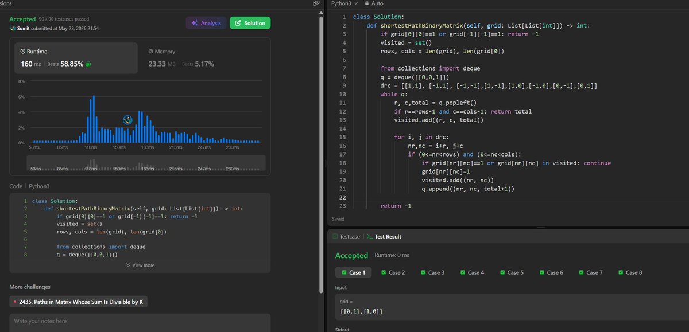Click the 'Runtime: 0 ms' text
The height and width of the screenshot is (332, 689).
click(x=392, y=255)
